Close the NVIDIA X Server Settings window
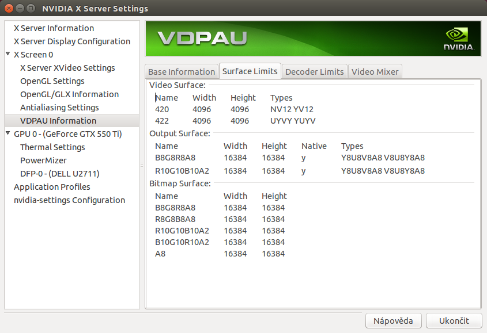Screen dimensions: 487x333 click(x=9, y=9)
